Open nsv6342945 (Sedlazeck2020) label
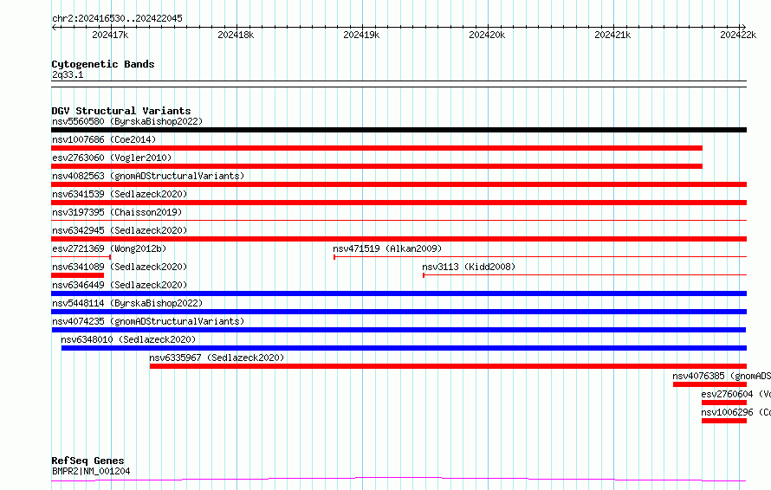Viewport: 771px width, 490px height. (x=120, y=230)
